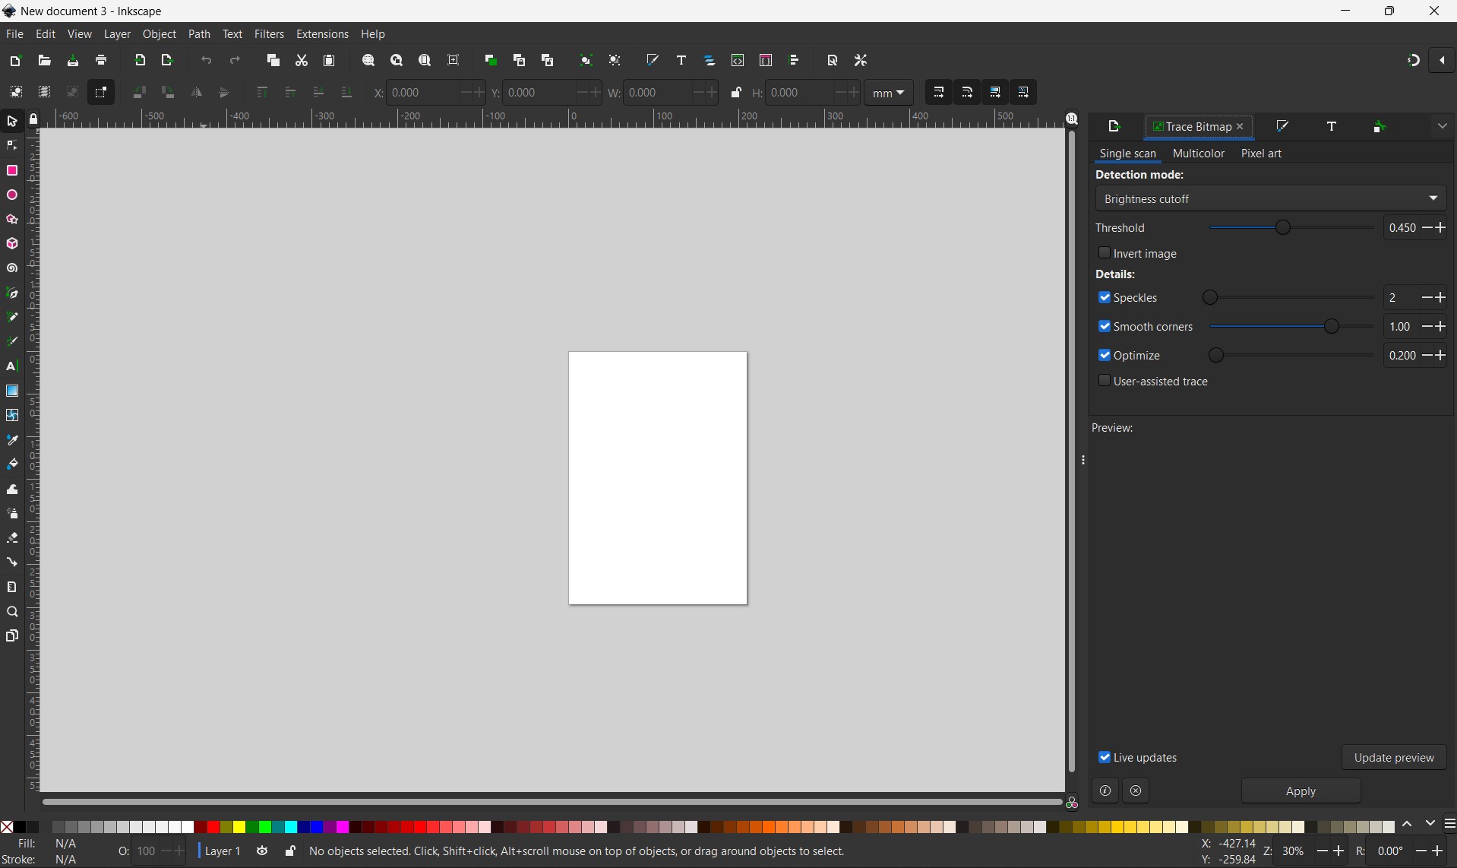
Task: Select the Text tool
Action: click(x=12, y=367)
